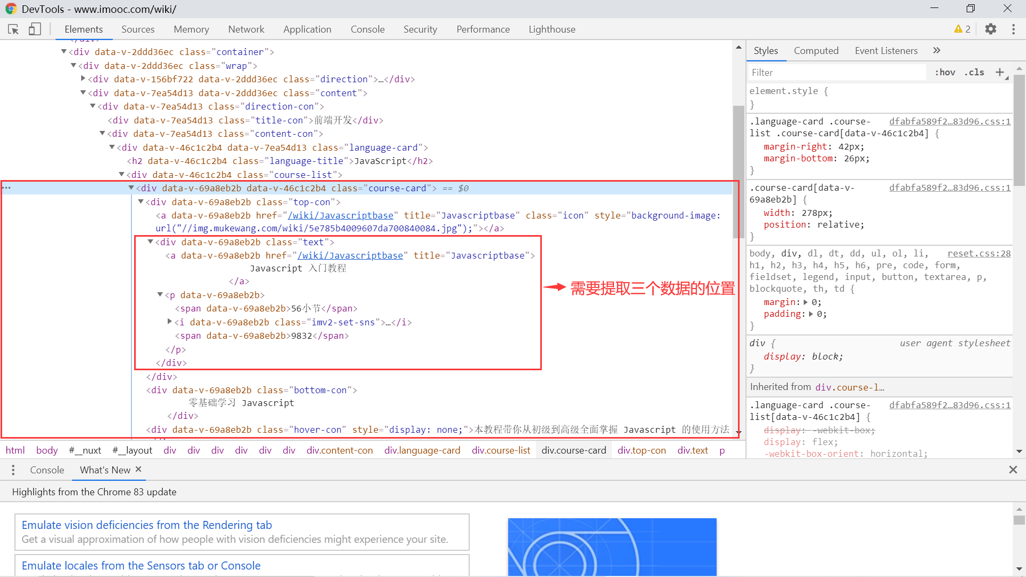
Task: Toggle the device emulation toolbar
Action: point(34,29)
